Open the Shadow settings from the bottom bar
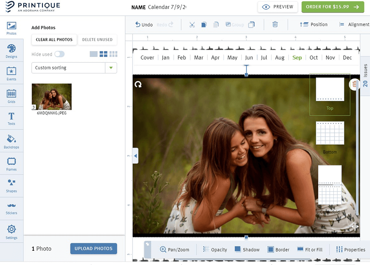Viewport: 370px width, 265px height. pyautogui.click(x=247, y=249)
